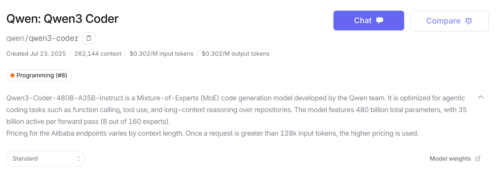Click the Created Jul 23, 2025 date
This screenshot has height=172, width=497.
(x=36, y=54)
